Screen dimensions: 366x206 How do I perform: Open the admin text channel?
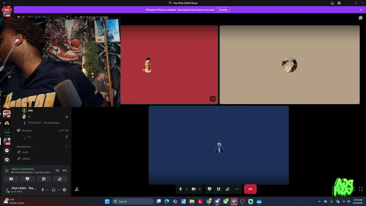pyautogui.click(x=26, y=159)
